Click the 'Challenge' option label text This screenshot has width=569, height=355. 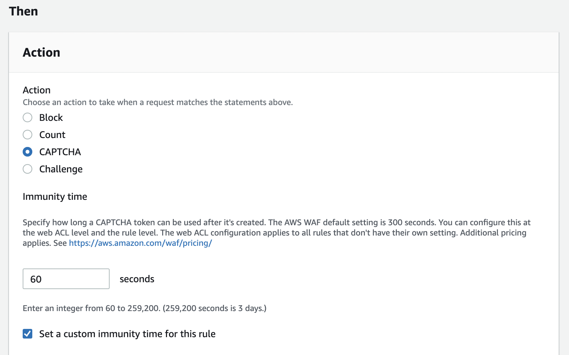[x=61, y=169]
